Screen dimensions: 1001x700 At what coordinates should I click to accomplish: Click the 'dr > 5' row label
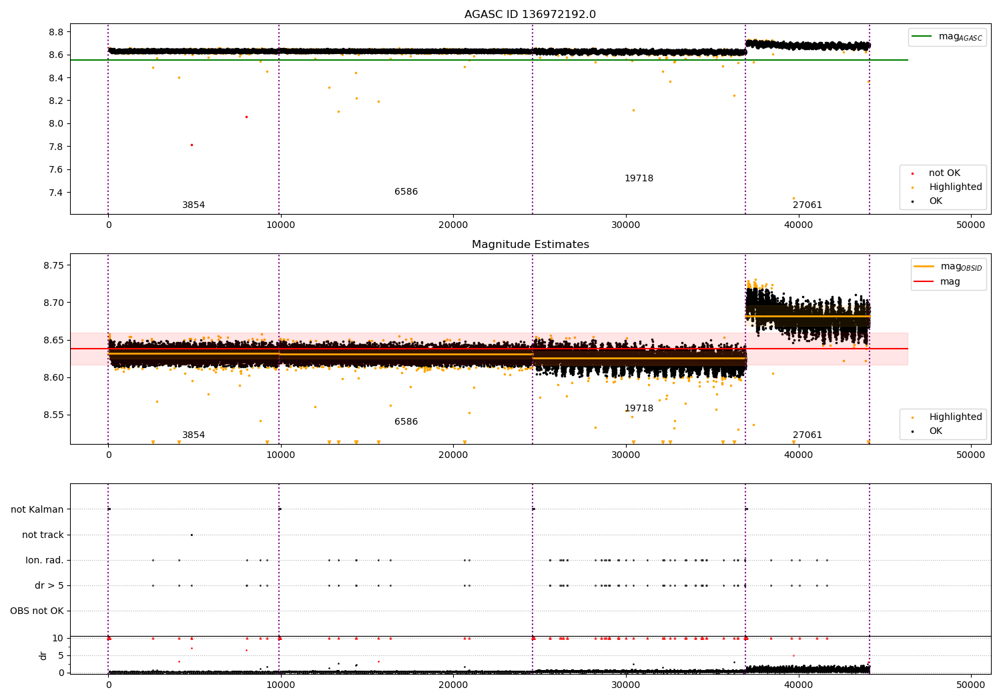49,586
